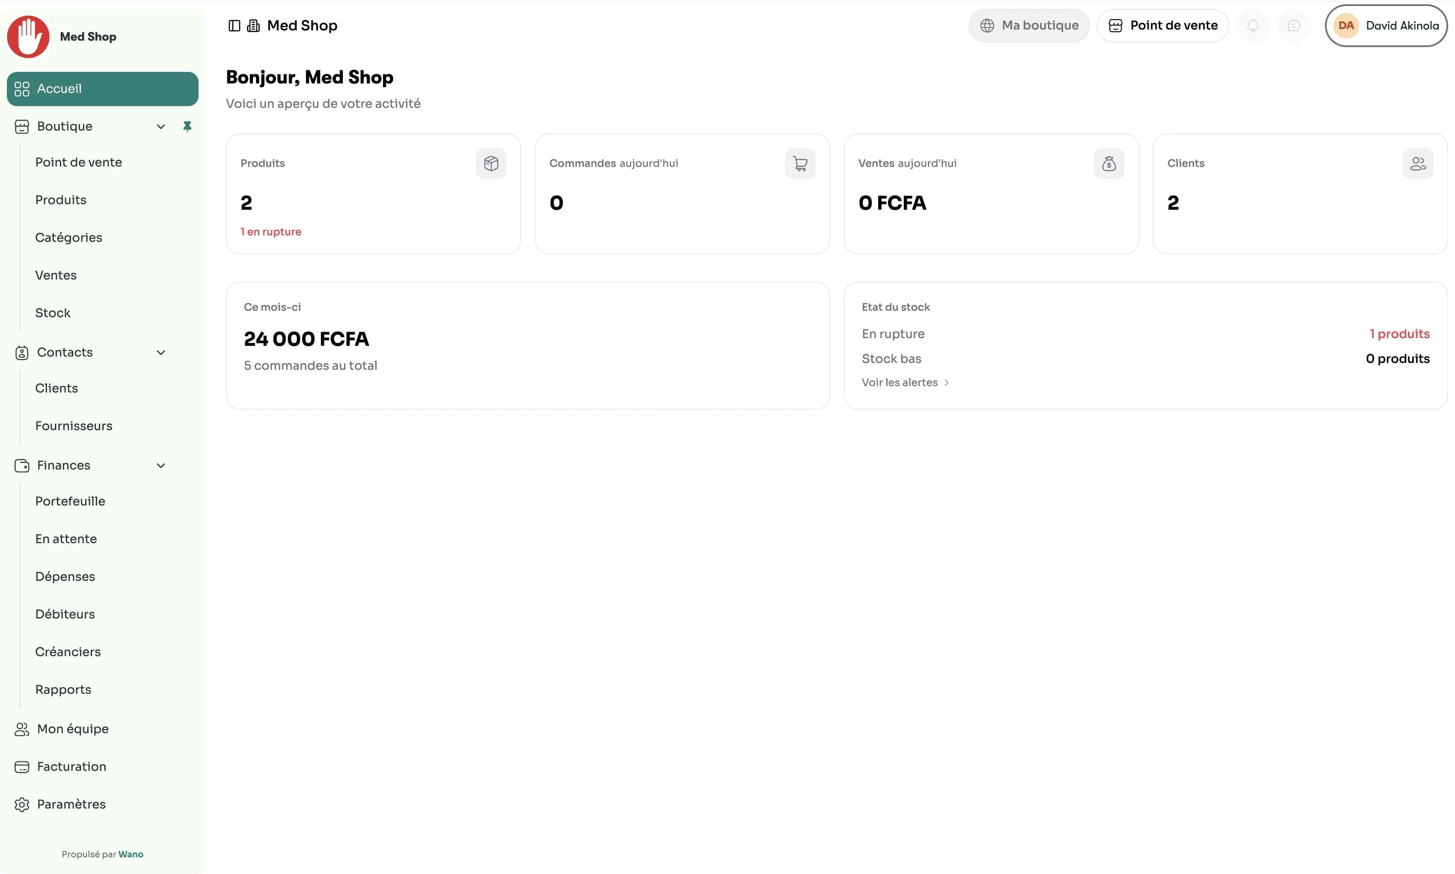Collapse the Contacts section chevron
This screenshot has width=1455, height=874.
tap(161, 352)
